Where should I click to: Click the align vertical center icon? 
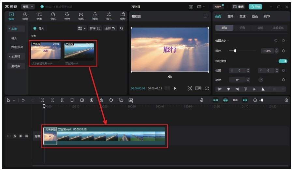tap(254, 89)
